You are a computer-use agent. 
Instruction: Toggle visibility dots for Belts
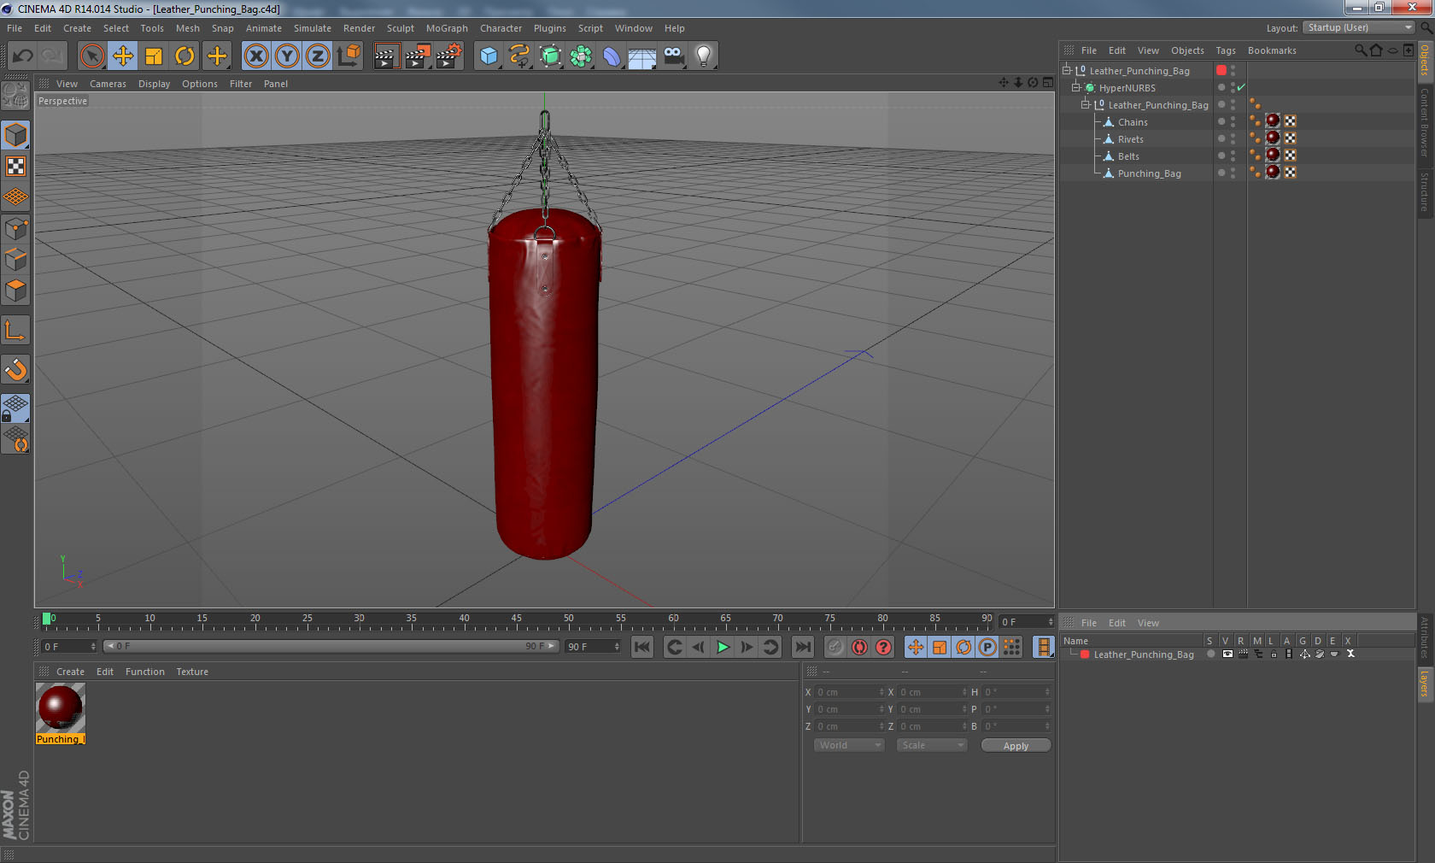pos(1233,156)
